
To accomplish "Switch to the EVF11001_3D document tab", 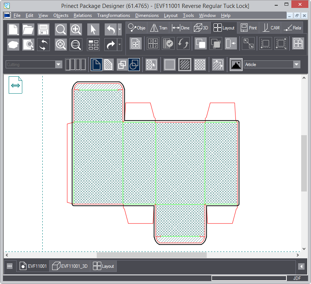I will pyautogui.click(x=70, y=266).
